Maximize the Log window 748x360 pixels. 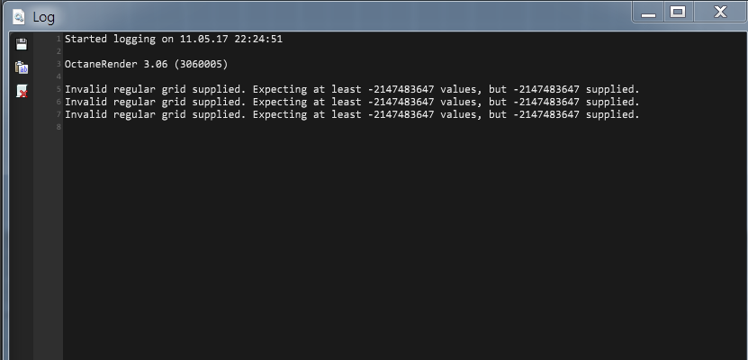coord(677,13)
